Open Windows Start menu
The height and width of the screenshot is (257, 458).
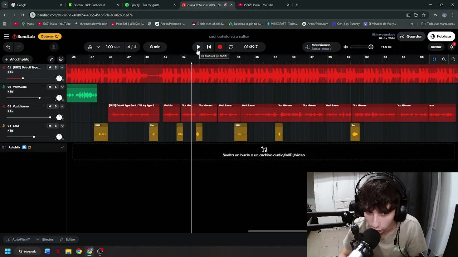[8, 251]
